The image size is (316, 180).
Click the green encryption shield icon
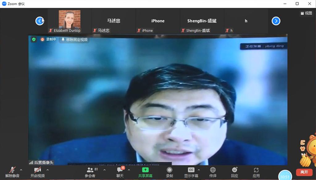click(34, 40)
